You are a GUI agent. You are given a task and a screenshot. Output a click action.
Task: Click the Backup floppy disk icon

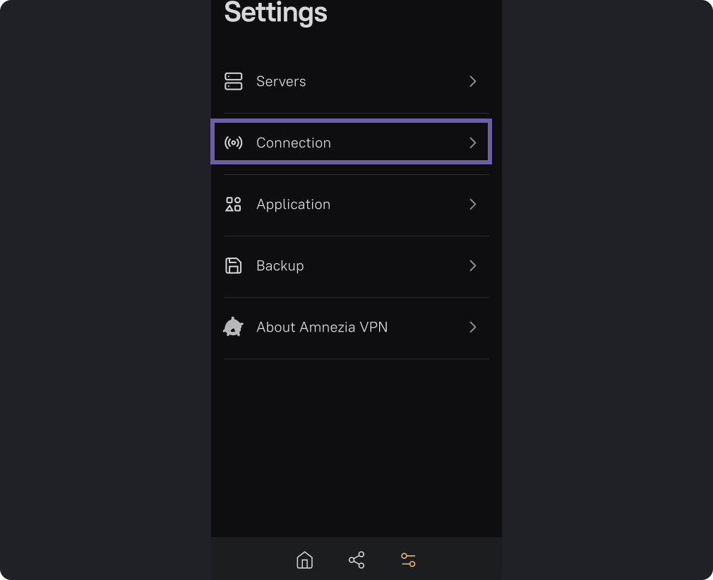click(233, 265)
